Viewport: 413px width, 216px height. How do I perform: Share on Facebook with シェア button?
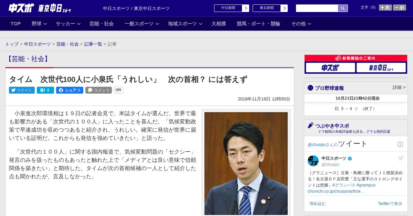pyautogui.click(x=70, y=90)
